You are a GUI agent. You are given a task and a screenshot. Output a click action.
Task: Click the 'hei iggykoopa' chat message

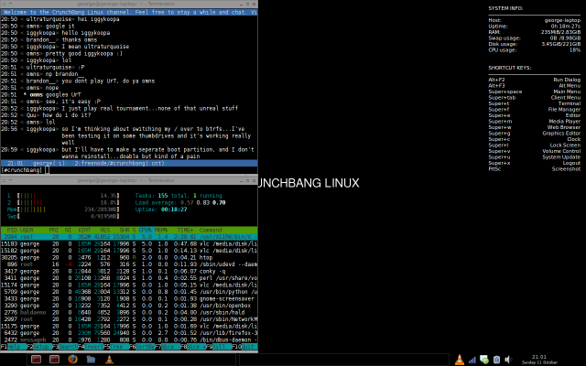click(x=98, y=19)
